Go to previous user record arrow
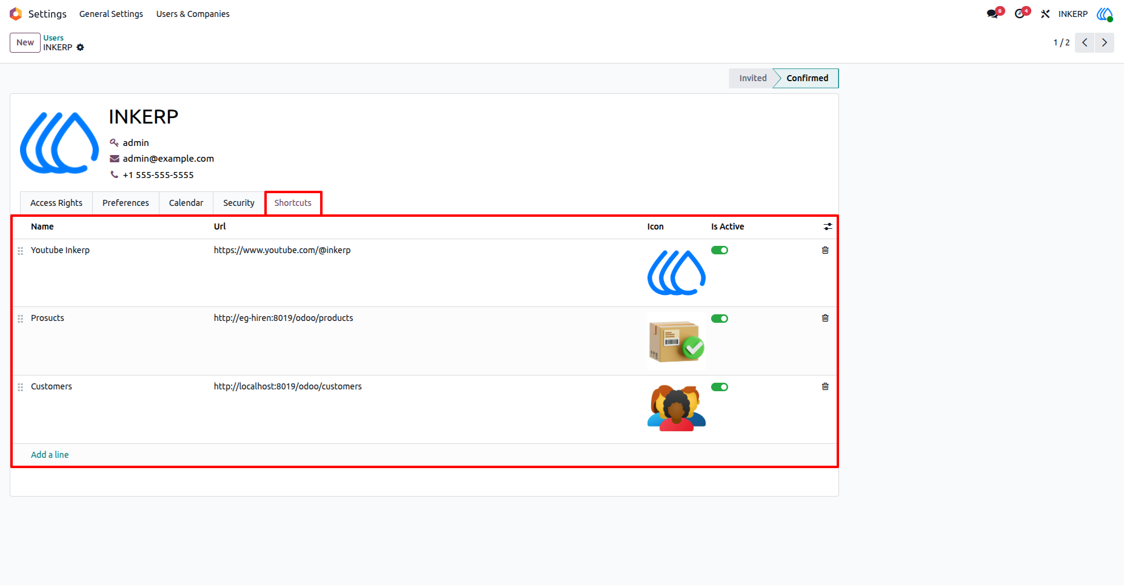The height and width of the screenshot is (585, 1124). point(1085,42)
